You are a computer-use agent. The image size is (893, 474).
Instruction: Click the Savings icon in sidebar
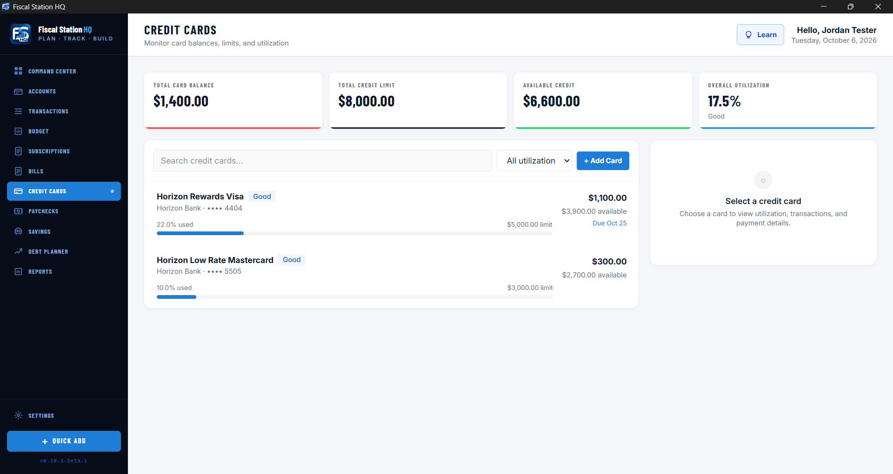pyautogui.click(x=18, y=231)
